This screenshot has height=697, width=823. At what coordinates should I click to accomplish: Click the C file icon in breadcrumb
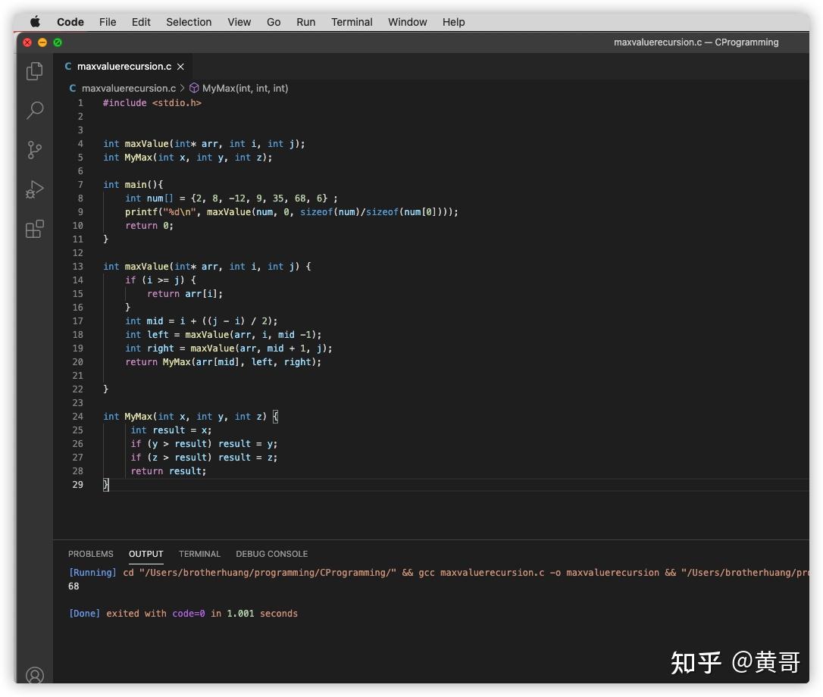(73, 88)
